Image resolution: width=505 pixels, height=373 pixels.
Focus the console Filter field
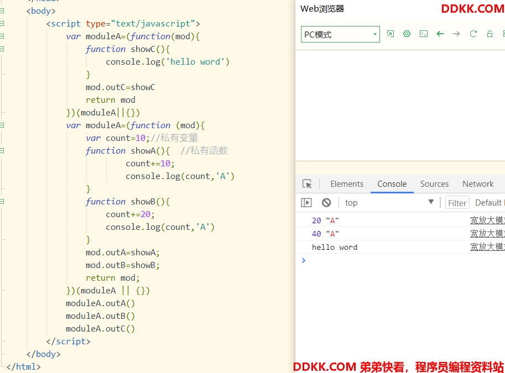(x=457, y=203)
